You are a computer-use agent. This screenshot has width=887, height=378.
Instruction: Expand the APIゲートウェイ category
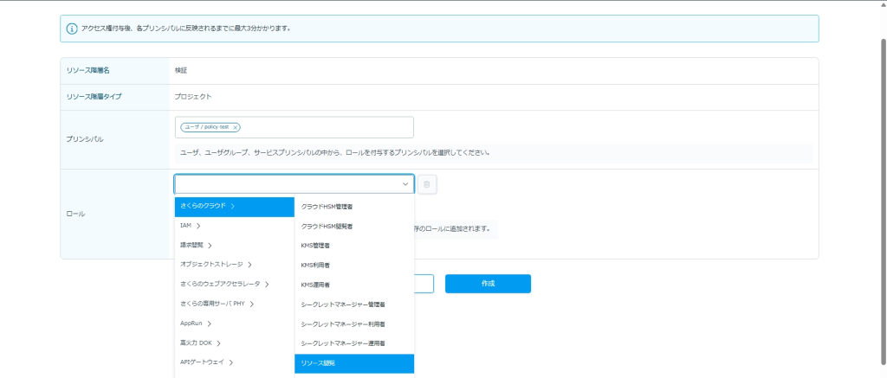pyautogui.click(x=234, y=362)
